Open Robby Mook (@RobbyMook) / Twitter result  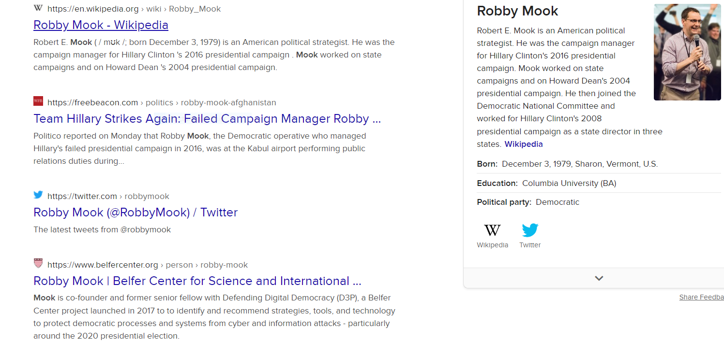[136, 213]
